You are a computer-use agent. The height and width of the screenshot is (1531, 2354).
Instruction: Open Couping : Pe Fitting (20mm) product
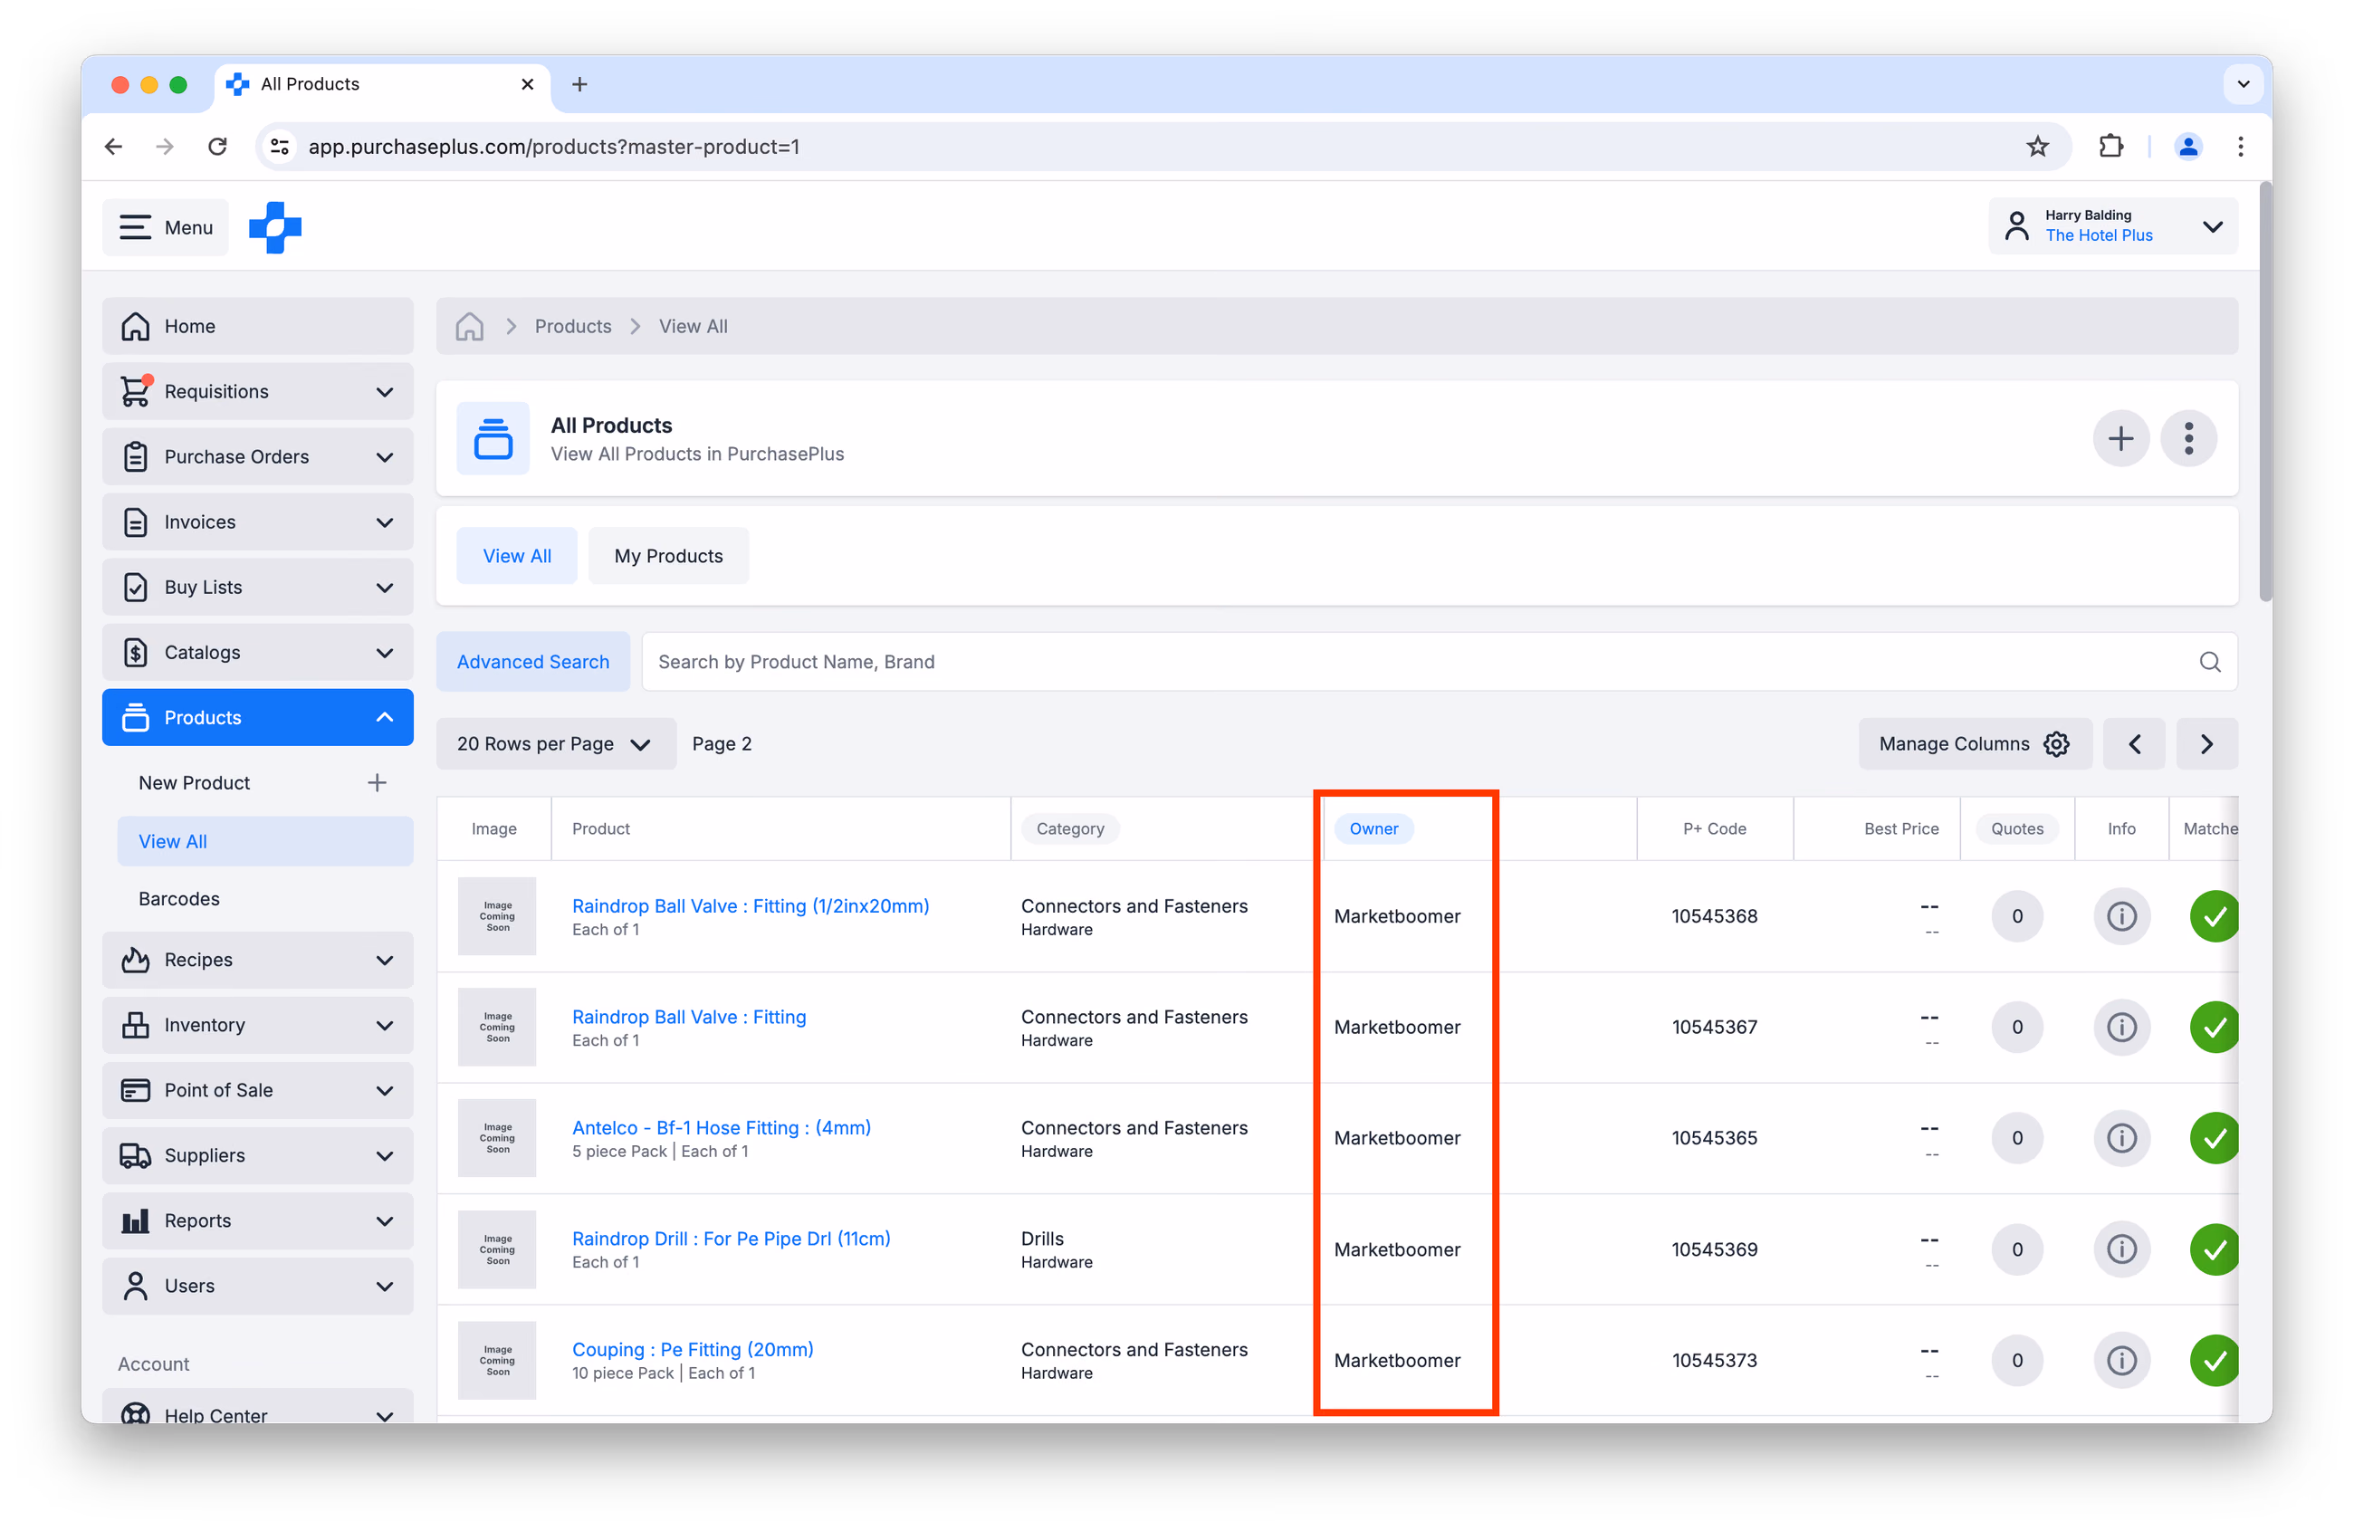[x=694, y=1349]
